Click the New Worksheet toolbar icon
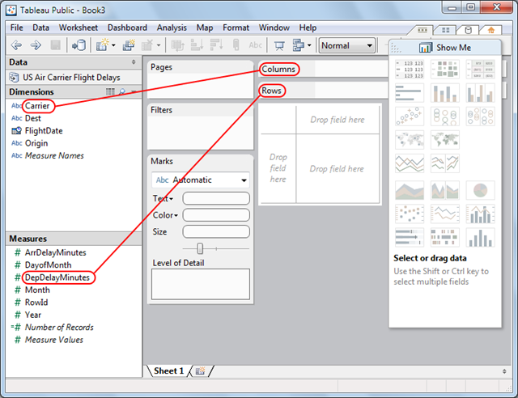 [103, 45]
